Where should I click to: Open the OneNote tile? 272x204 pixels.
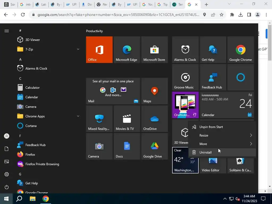[x=185, y=105]
